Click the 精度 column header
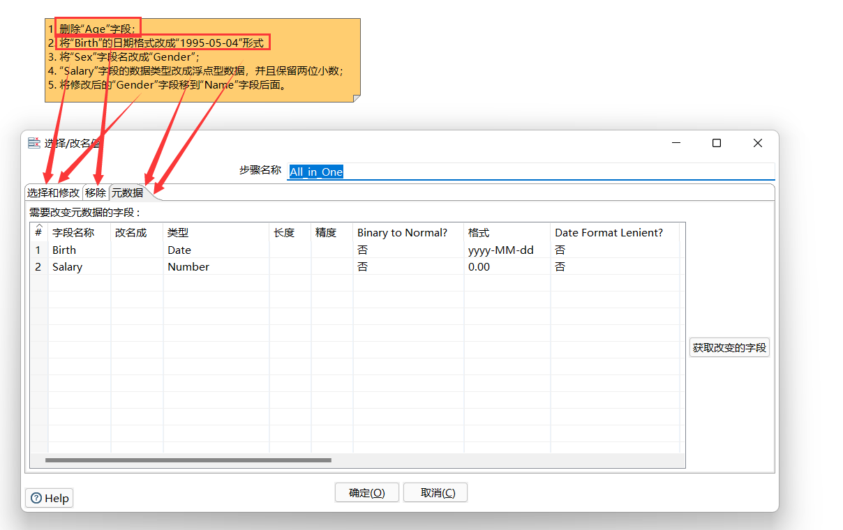This screenshot has width=843, height=530. [331, 233]
